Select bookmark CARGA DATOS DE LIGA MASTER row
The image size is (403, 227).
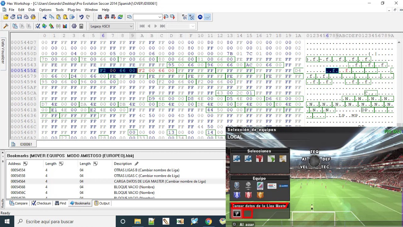[116, 181]
